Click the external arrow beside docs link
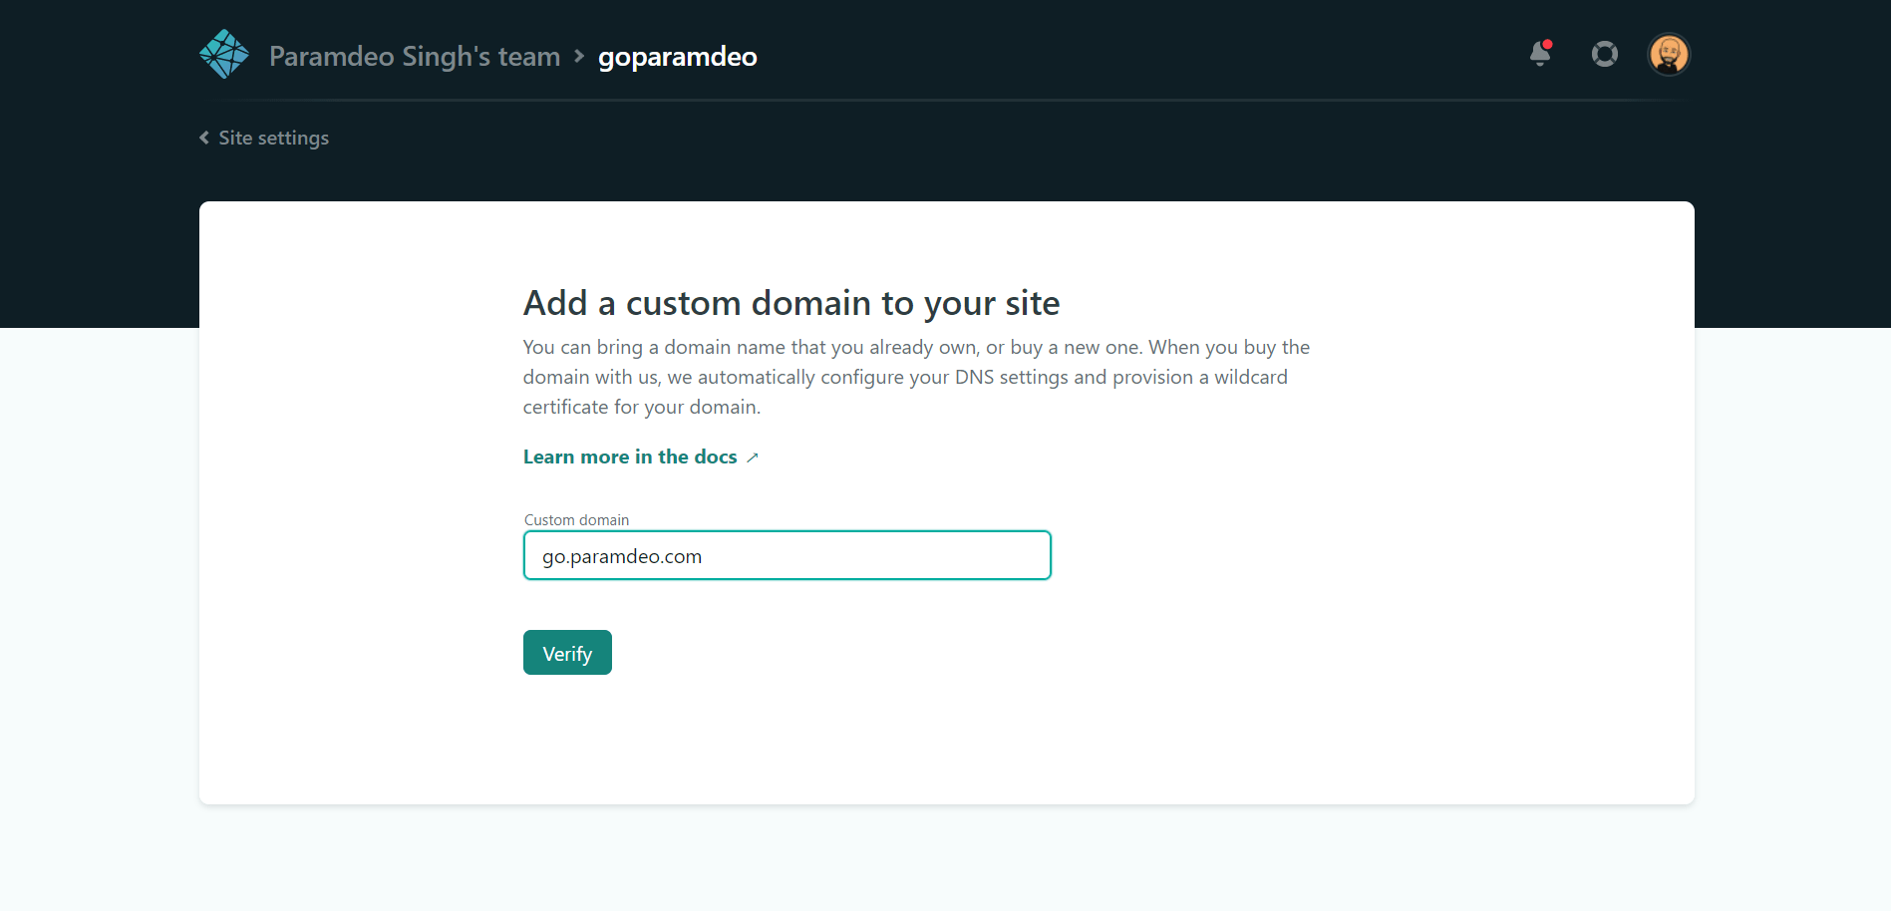The height and width of the screenshot is (911, 1891). pos(753,457)
